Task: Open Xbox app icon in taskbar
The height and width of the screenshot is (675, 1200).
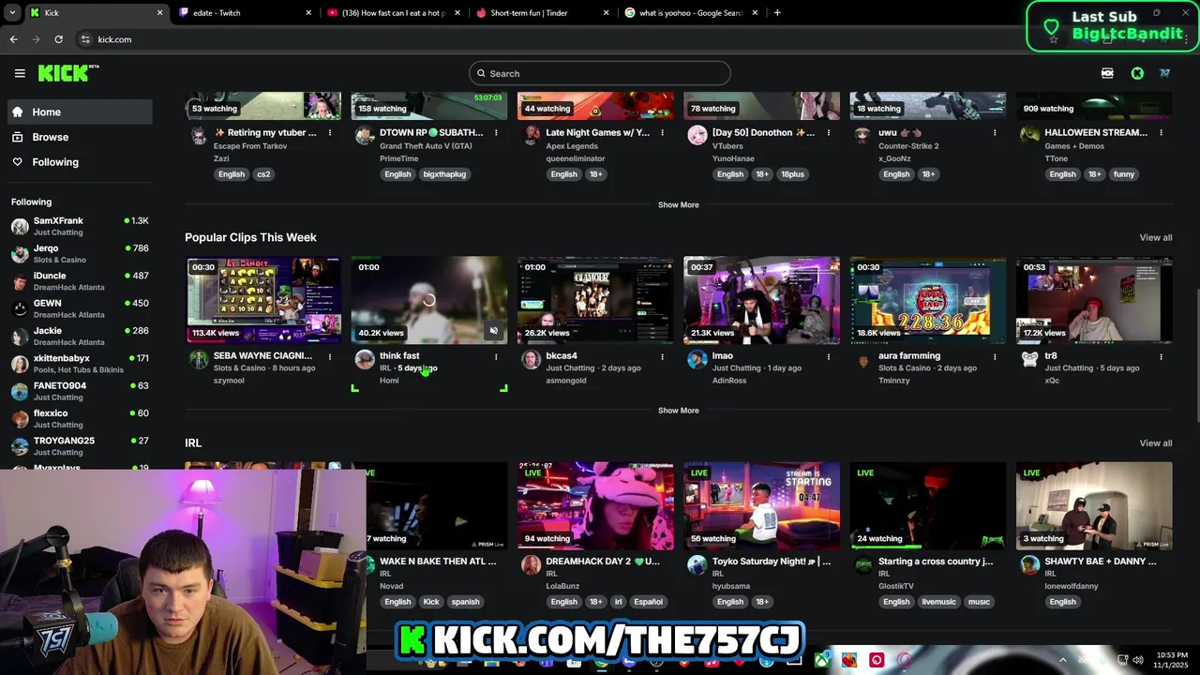Action: point(822,660)
